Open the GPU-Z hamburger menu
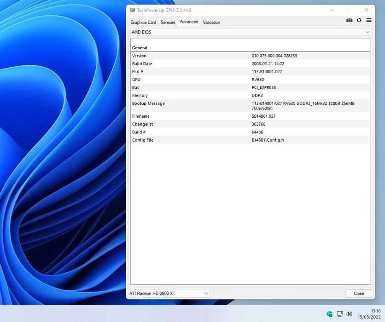This screenshot has width=385, height=322. tap(369, 20)
